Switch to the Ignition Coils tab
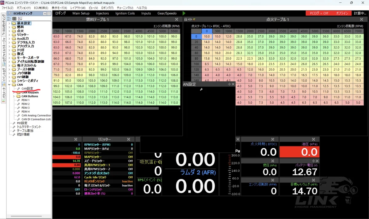The height and width of the screenshot is (219, 369). (125, 13)
